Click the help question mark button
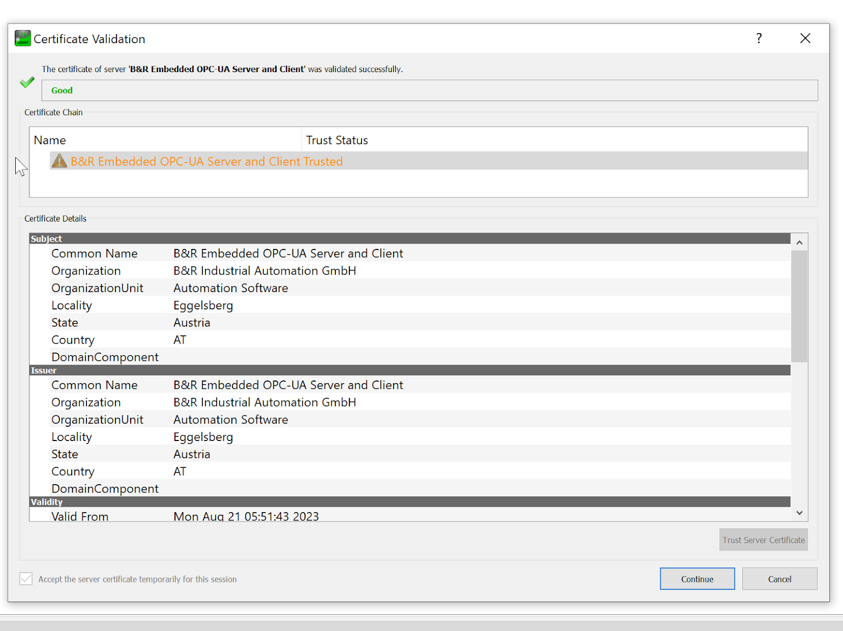 click(x=759, y=38)
